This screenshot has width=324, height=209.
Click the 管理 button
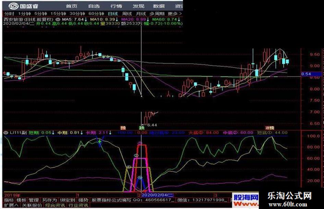(x=34, y=200)
